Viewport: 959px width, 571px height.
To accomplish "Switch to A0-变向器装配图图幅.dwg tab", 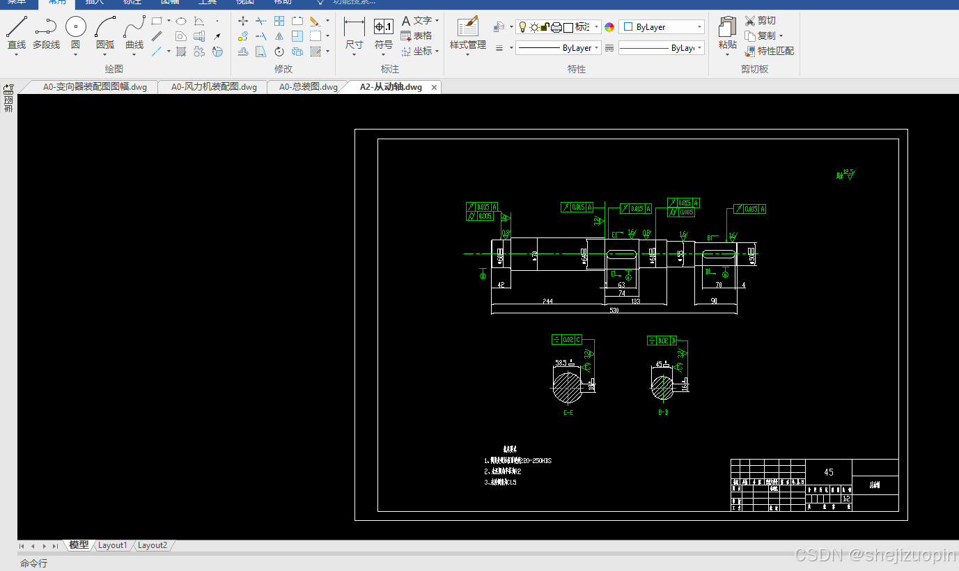I will pyautogui.click(x=95, y=87).
